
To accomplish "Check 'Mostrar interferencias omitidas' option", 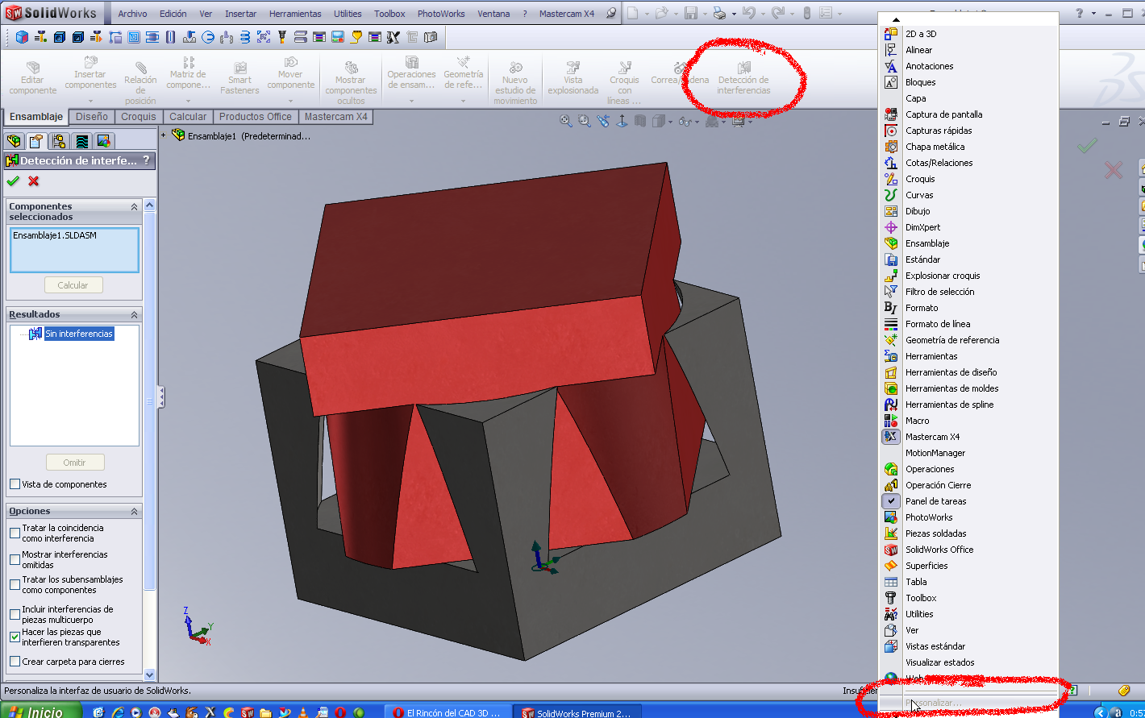I will pos(15,559).
